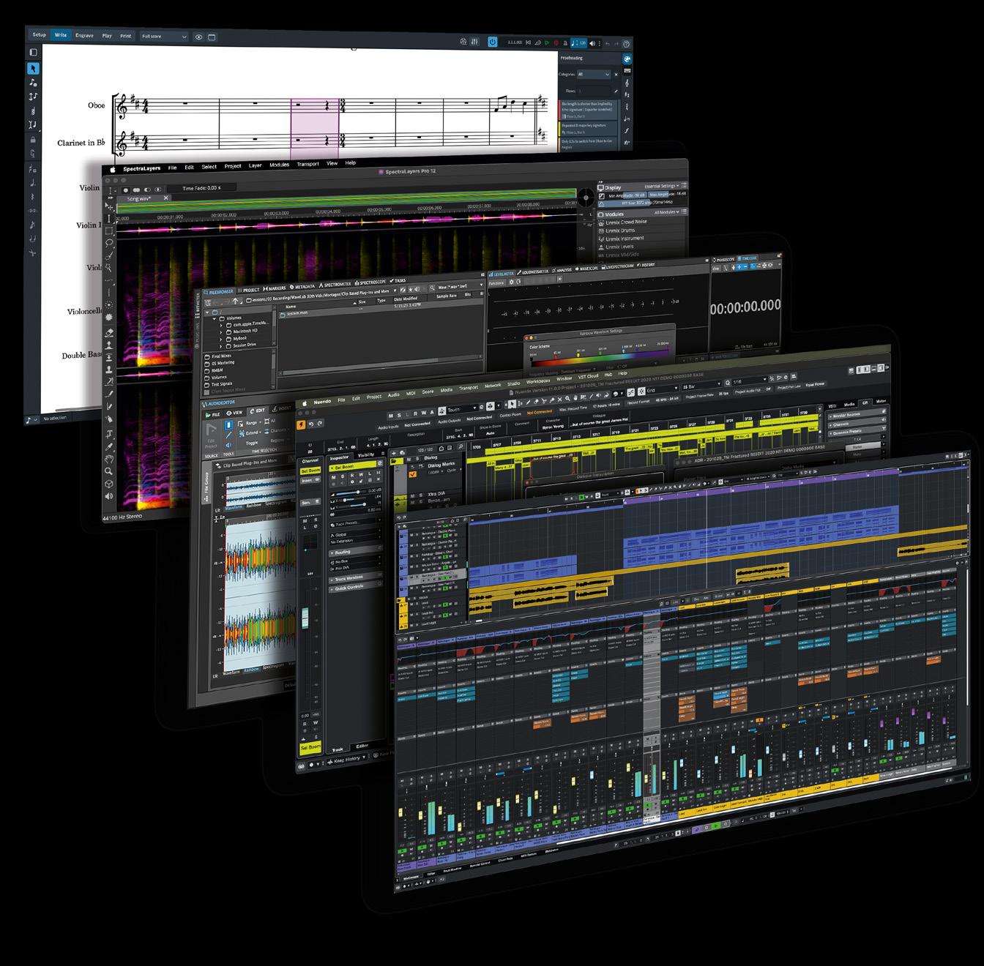Toggle the R read automation button in Nuendo
This screenshot has width=984, height=966.
(x=417, y=412)
